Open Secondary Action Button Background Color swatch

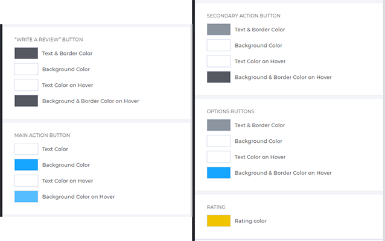[219, 45]
